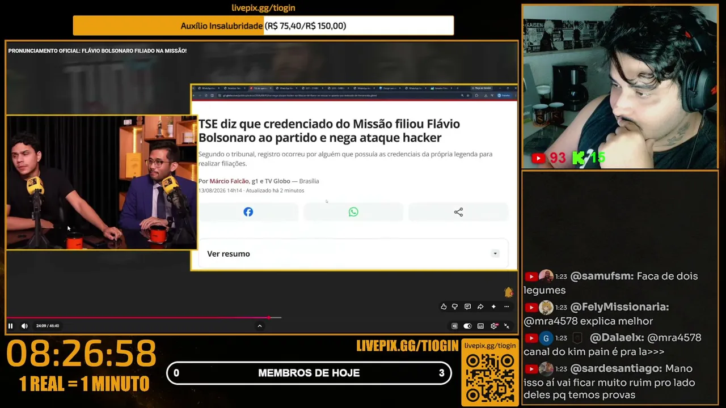
Task: Open the subtitles icon in player controls
Action: [x=480, y=326]
